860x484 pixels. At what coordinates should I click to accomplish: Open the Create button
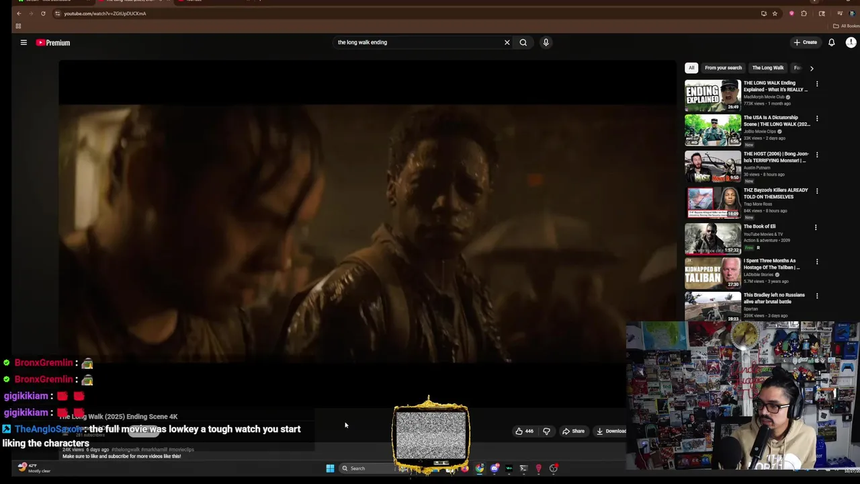click(x=805, y=42)
